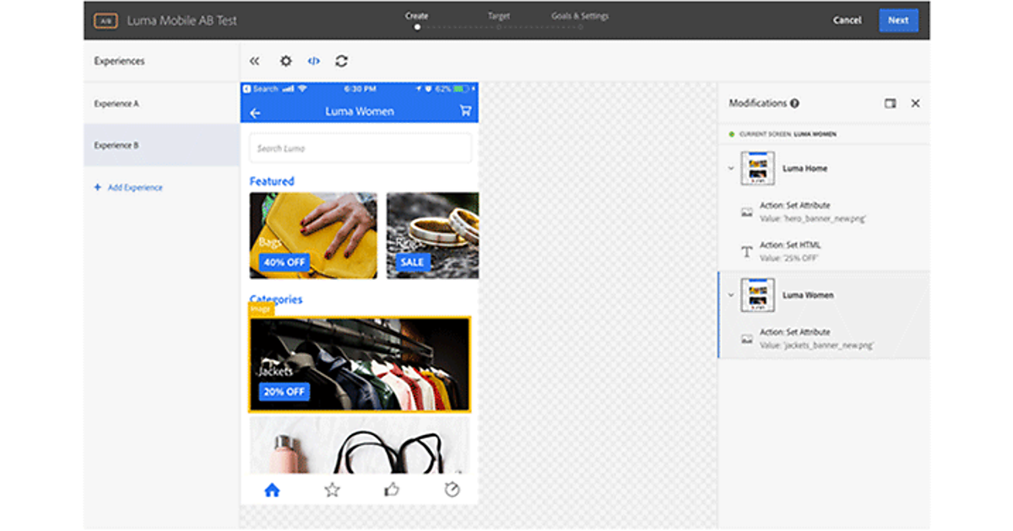Screen dimensions: 1013x531
Task: Tap the star favorites icon
Action: [x=332, y=490]
